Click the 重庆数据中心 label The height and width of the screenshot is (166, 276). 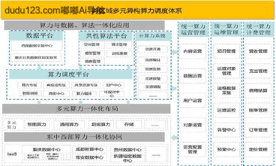click(46, 149)
